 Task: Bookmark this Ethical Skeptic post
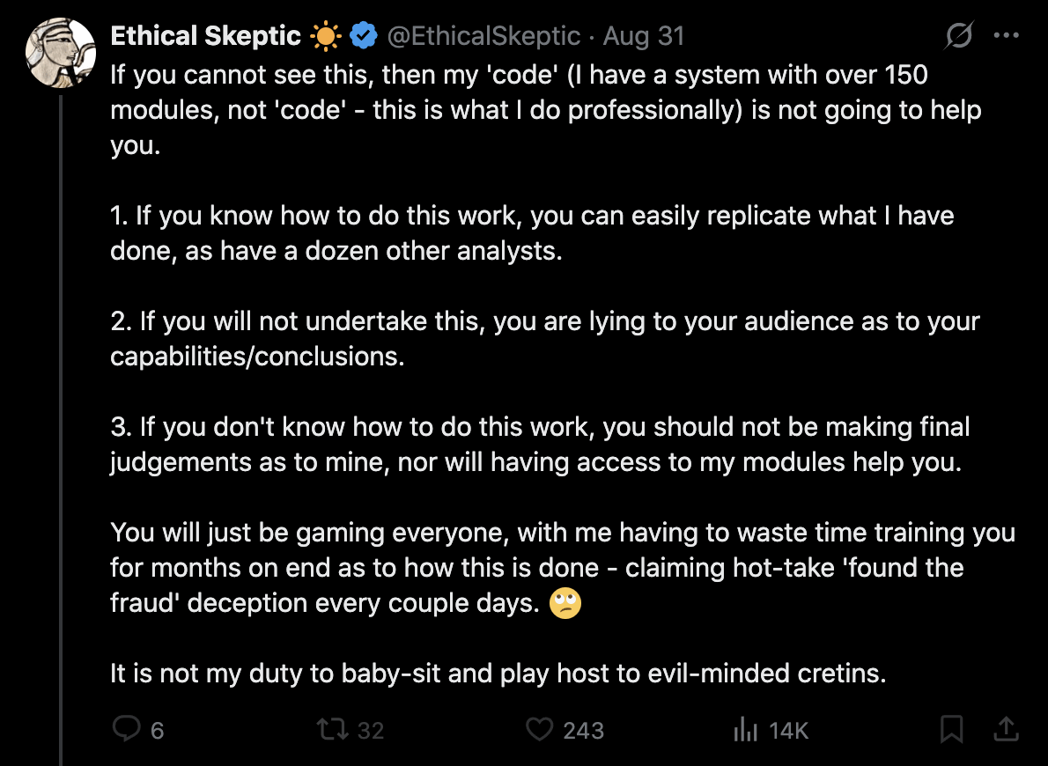[951, 729]
